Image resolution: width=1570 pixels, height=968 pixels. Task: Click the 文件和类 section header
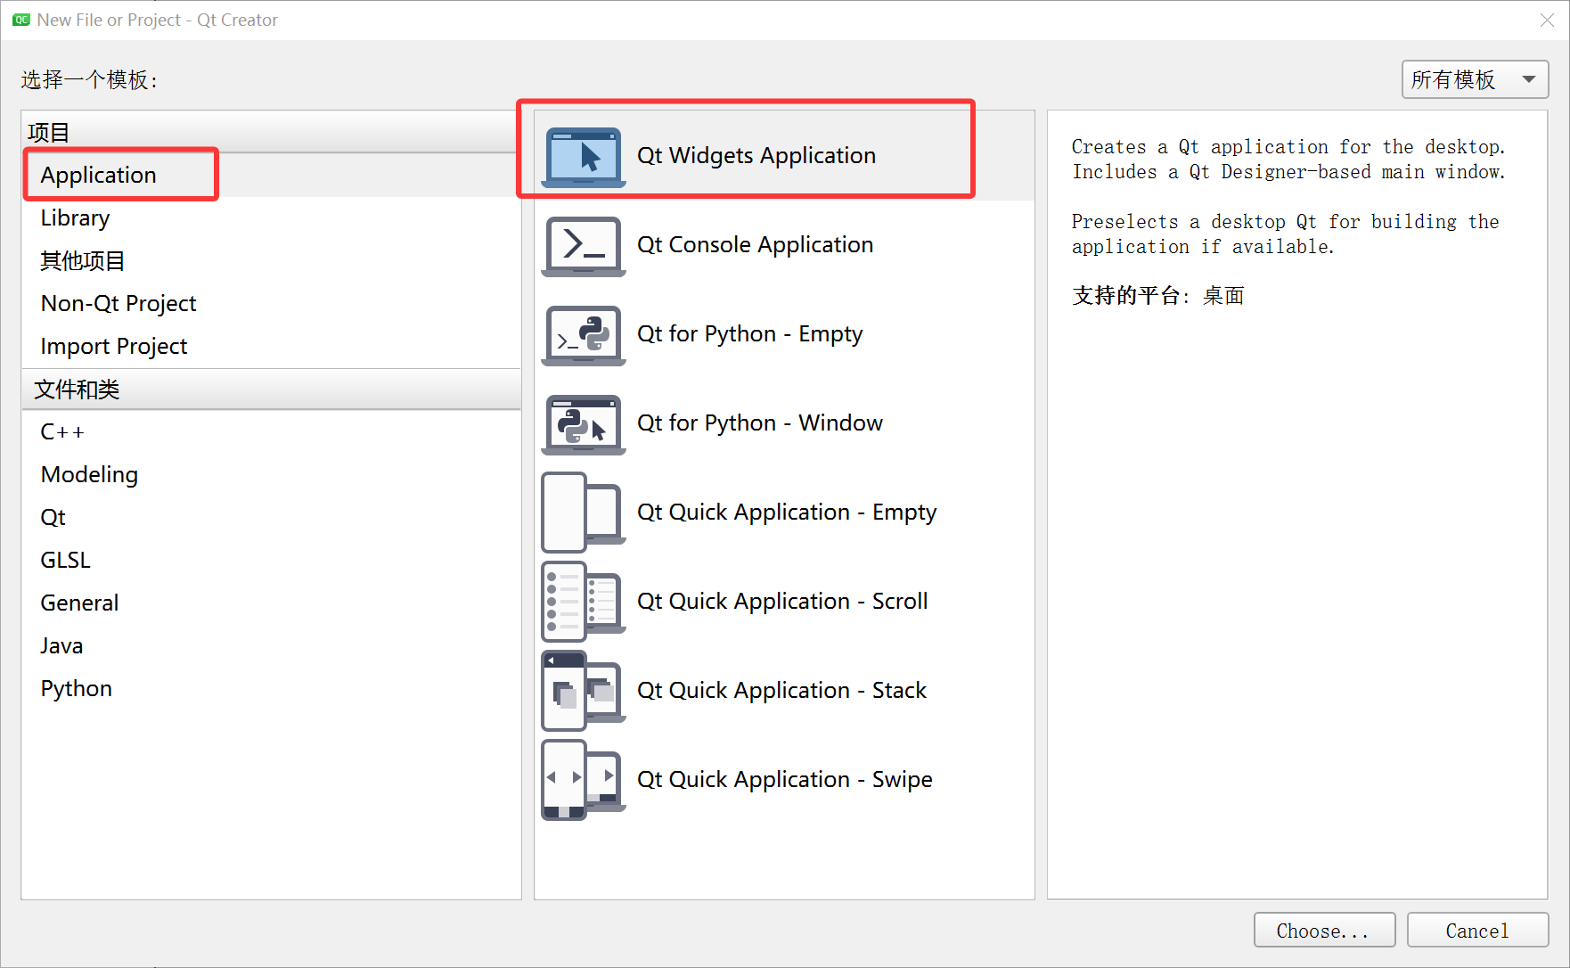pyautogui.click(x=271, y=389)
